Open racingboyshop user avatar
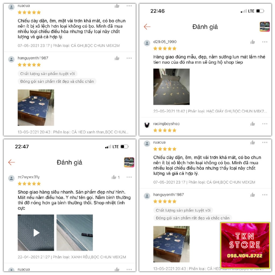Screen dimensions: 275x275 (147, 125)
